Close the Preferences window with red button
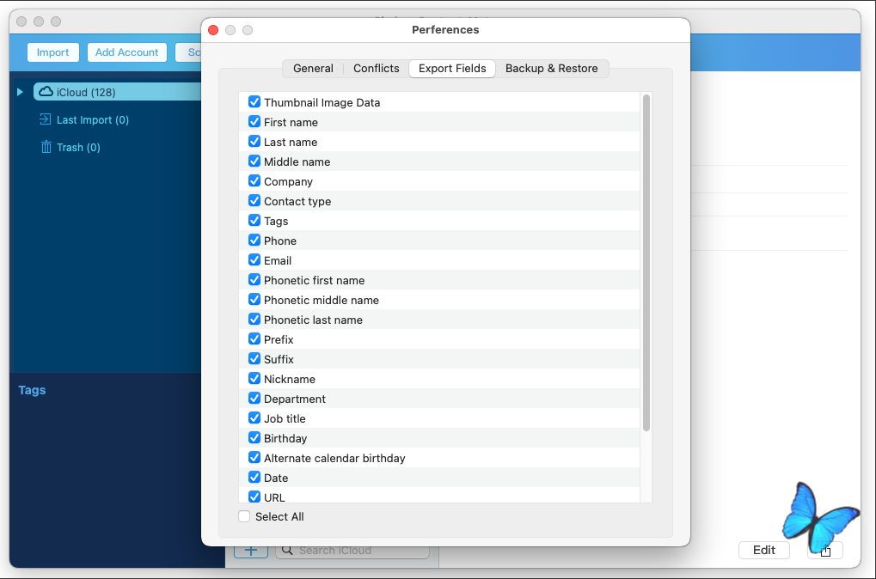This screenshot has width=876, height=579. 213,30
